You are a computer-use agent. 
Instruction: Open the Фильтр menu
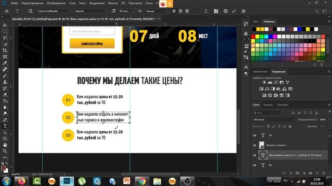[x=113, y=3]
